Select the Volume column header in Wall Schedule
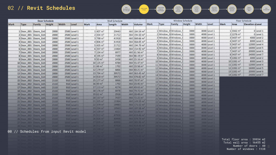Image resolution: width=276 pixels, height=155 pixels. coord(138,24)
